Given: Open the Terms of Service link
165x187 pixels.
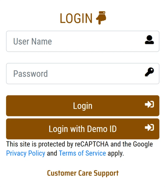Looking at the screenshot, I should pyautogui.click(x=82, y=153).
